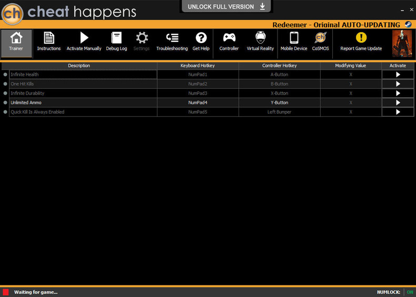The height and width of the screenshot is (297, 416).
Task: Click the Keyboard Hotkey column header
Action: [x=197, y=66]
